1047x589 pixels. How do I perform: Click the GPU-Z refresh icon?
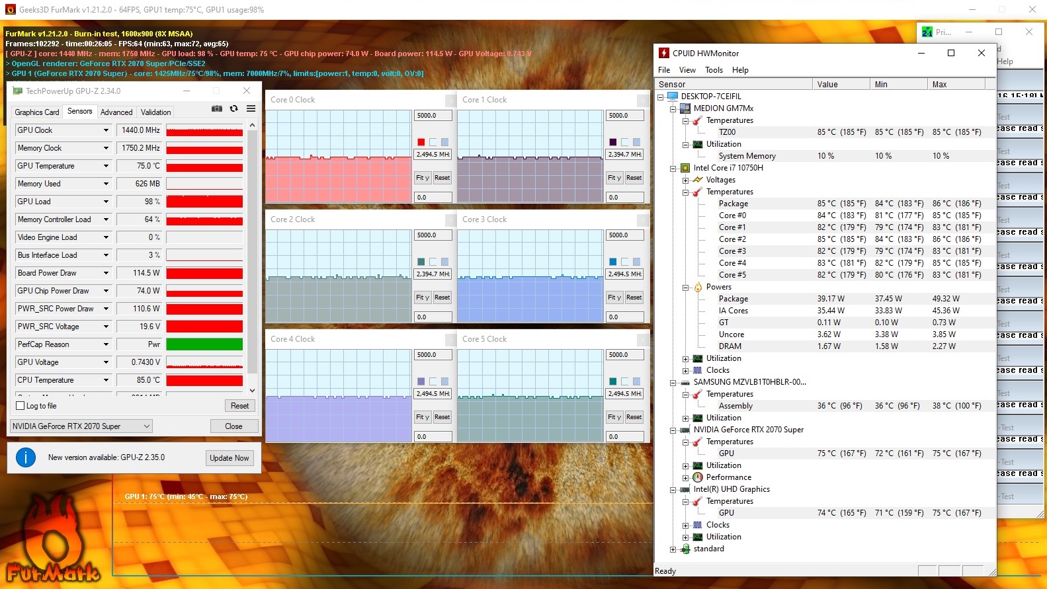point(233,108)
